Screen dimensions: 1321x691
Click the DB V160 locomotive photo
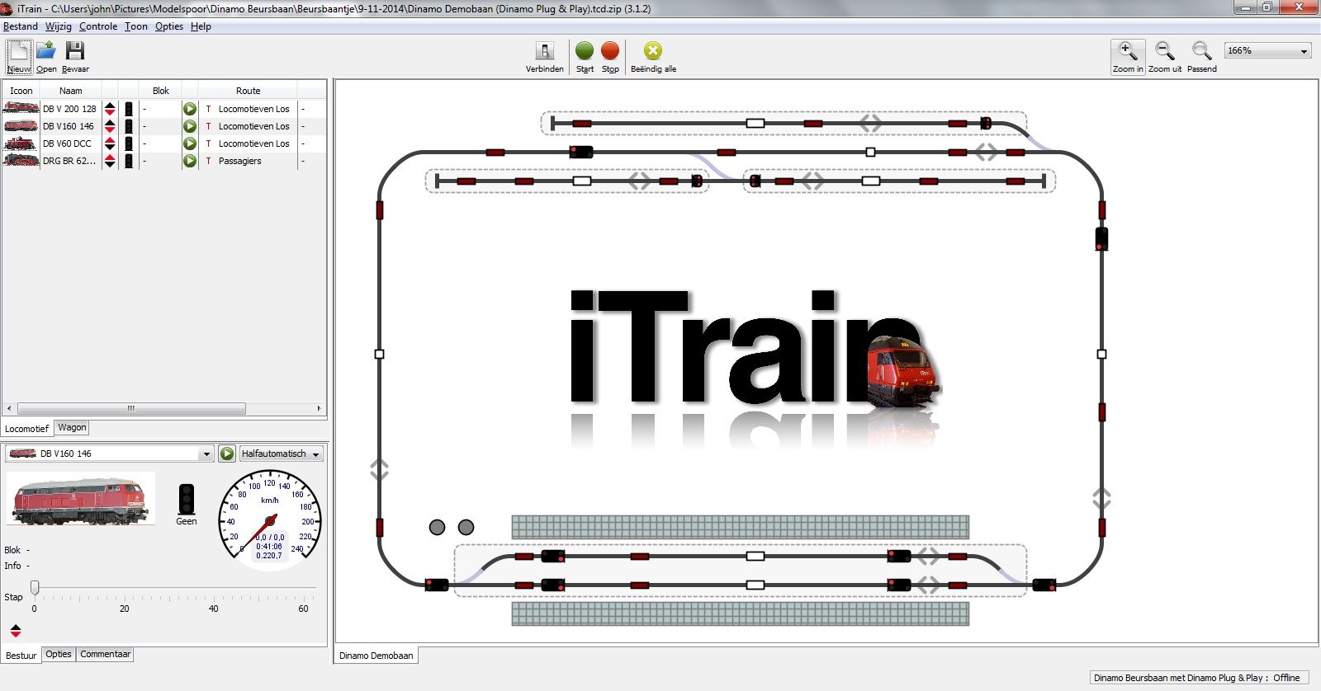tap(80, 499)
